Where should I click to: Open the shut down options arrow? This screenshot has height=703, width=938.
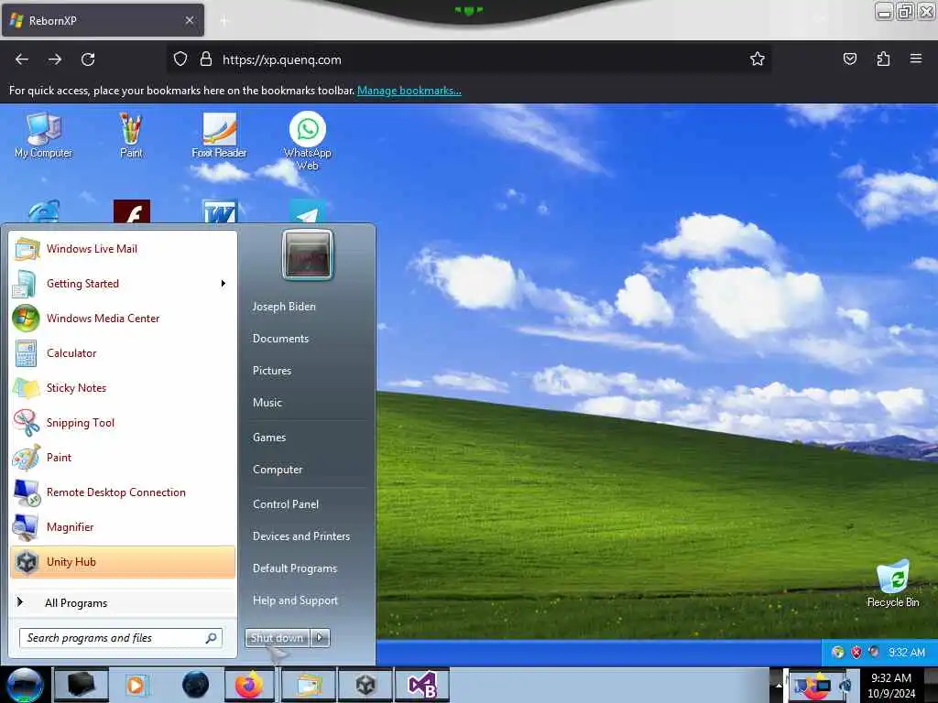coord(320,638)
